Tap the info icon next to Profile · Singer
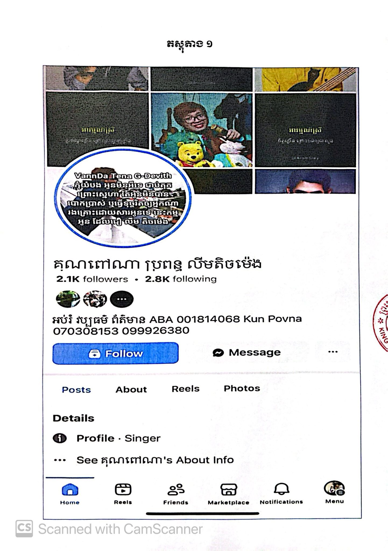Viewport: 388px width, 551px height. coord(59,438)
